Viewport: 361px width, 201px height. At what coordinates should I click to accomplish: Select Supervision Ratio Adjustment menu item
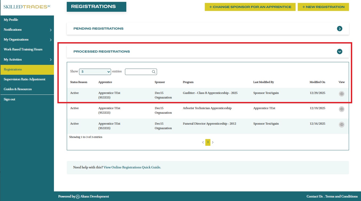(x=25, y=79)
